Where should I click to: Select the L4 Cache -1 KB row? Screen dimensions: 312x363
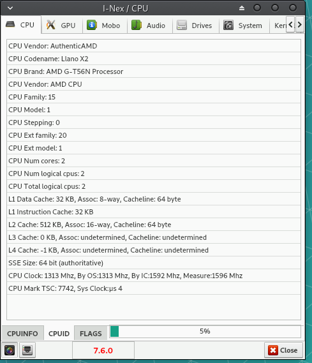pyautogui.click(x=154, y=250)
